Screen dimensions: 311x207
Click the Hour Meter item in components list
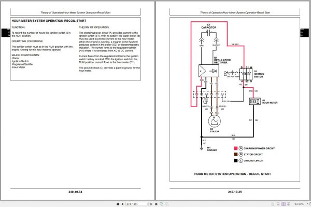click(18, 67)
